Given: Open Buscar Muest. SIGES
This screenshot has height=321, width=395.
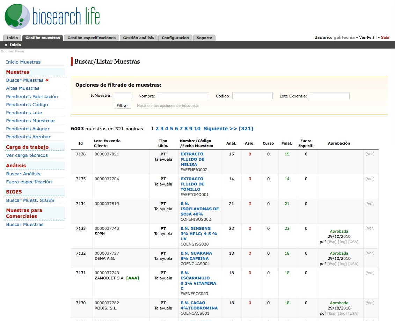Looking at the screenshot, I should pyautogui.click(x=30, y=200).
